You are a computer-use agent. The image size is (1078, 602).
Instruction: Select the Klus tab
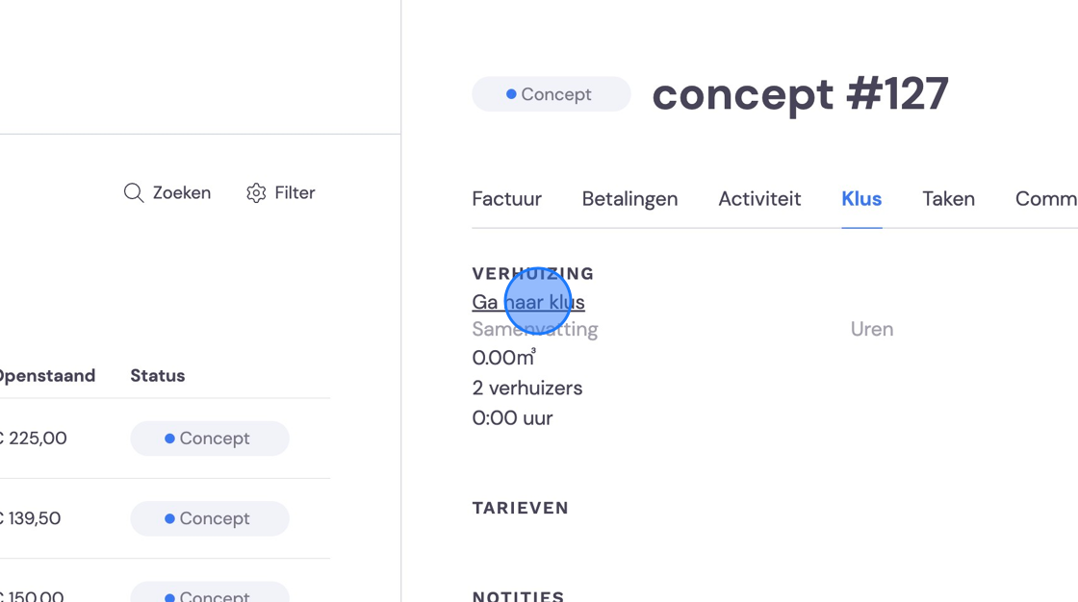click(861, 199)
